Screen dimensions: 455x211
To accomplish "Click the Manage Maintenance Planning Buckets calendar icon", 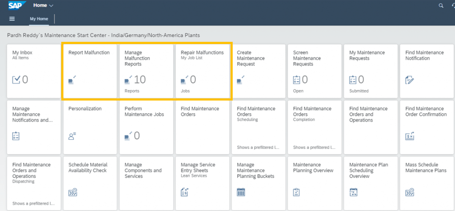I will (x=241, y=192).
